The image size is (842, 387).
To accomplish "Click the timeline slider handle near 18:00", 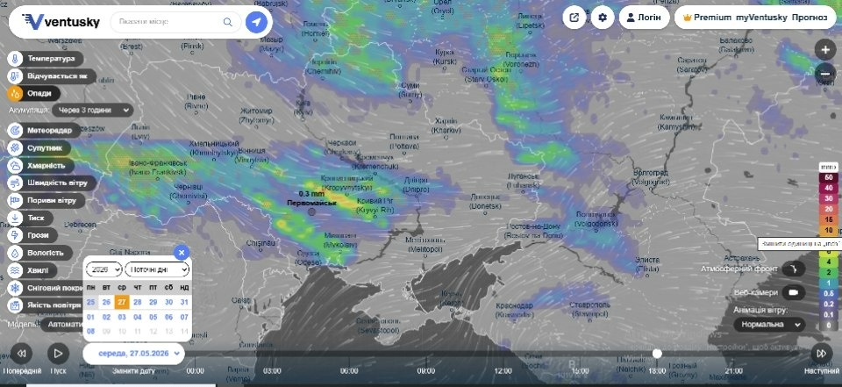I will tap(657, 354).
